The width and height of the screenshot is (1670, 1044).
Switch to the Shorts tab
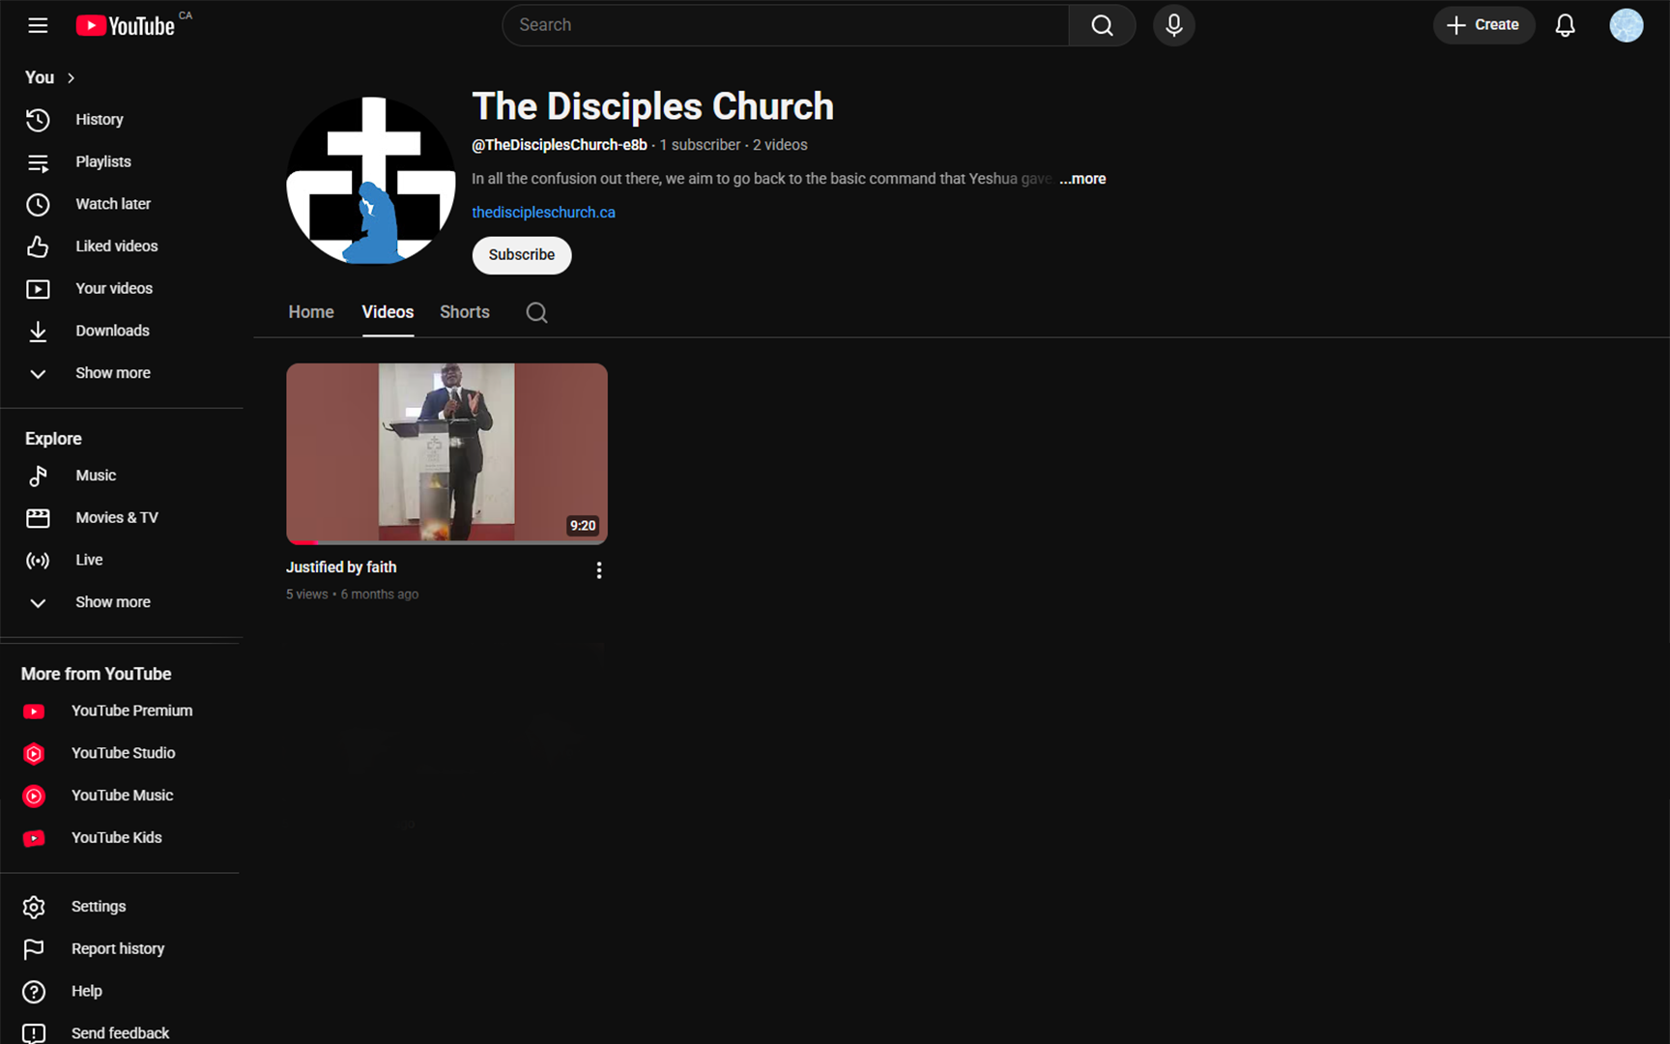(x=465, y=312)
